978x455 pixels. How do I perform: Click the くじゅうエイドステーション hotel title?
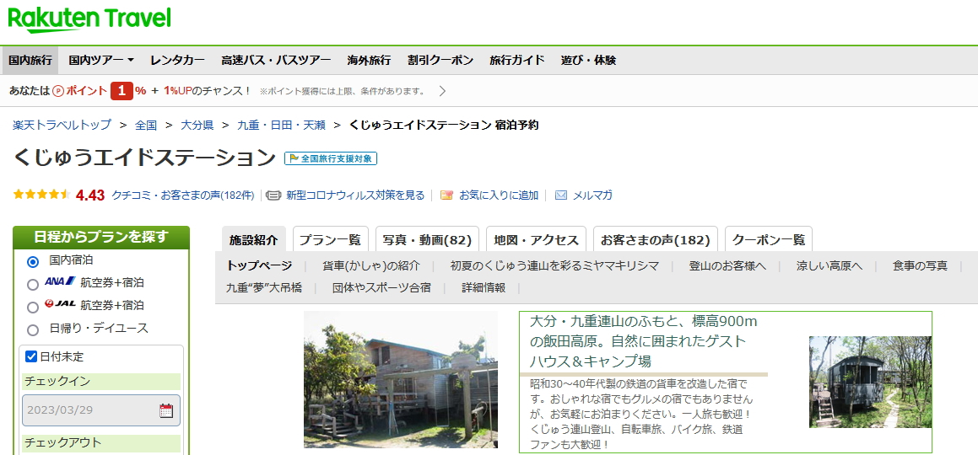pos(144,158)
